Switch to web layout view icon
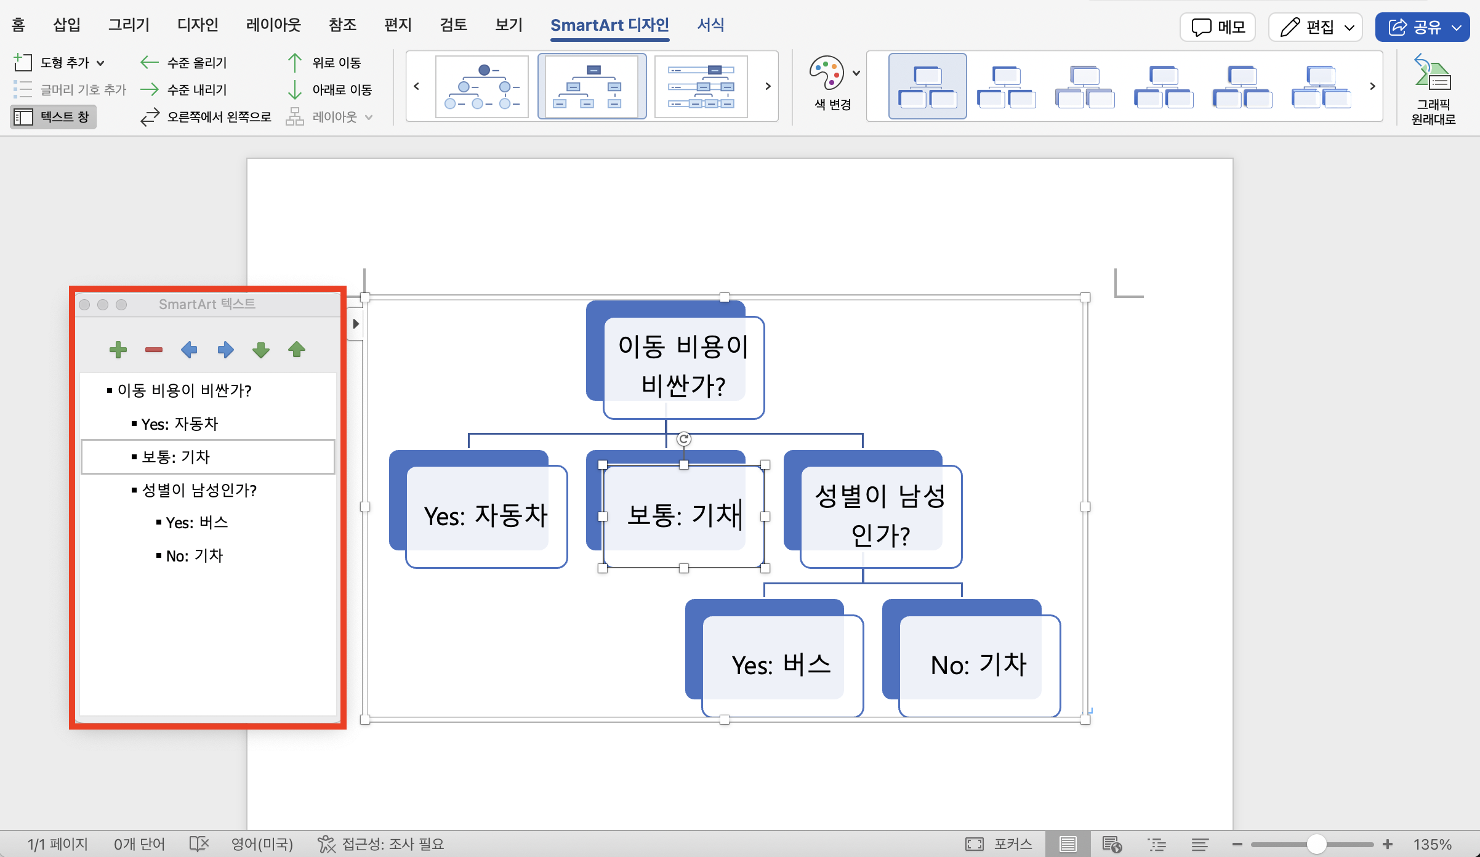The height and width of the screenshot is (857, 1480). coord(1112,844)
